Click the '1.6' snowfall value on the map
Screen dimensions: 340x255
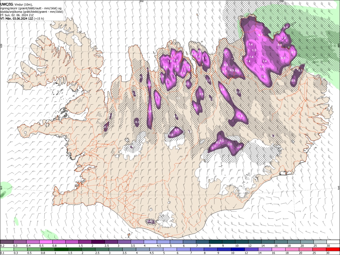pyautogui.click(x=198, y=57)
